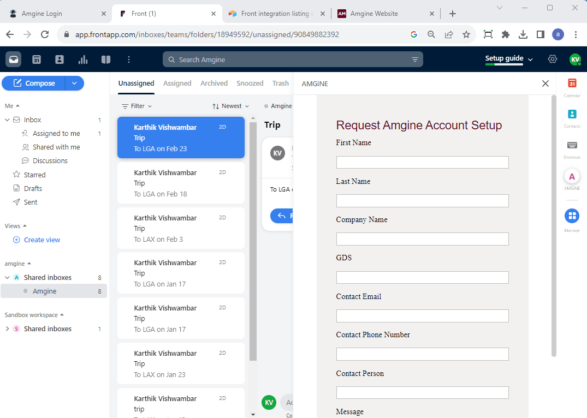Open the Shortcuts keyboard icon in the sidebar
This screenshot has height=418, width=587.
pos(572,145)
